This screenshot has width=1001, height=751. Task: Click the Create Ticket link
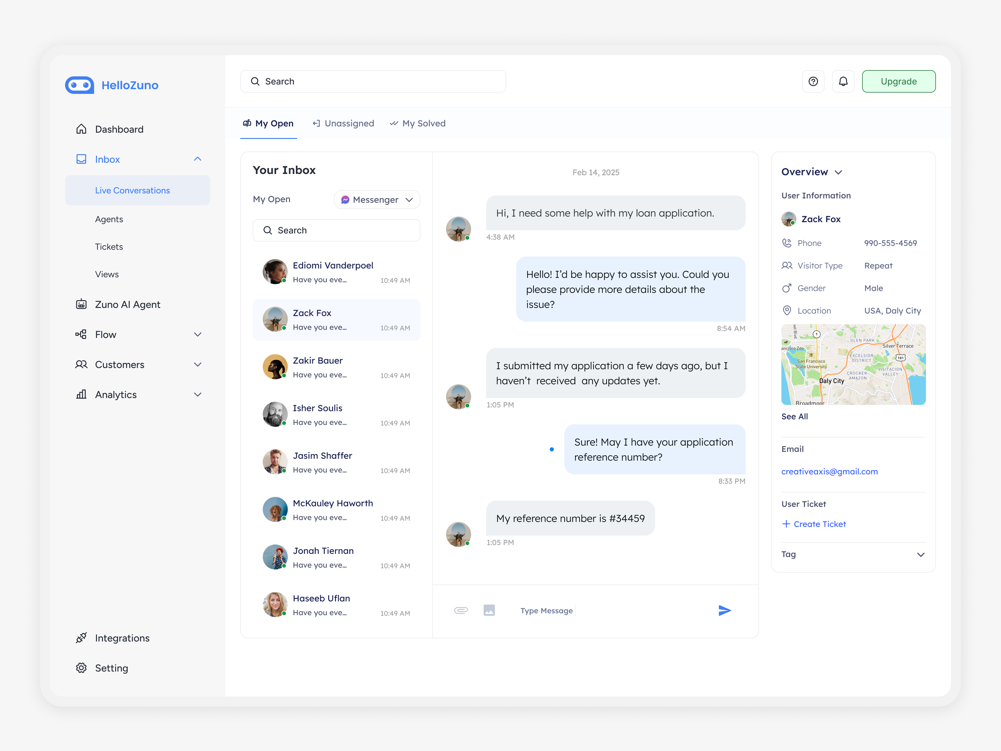[814, 524]
